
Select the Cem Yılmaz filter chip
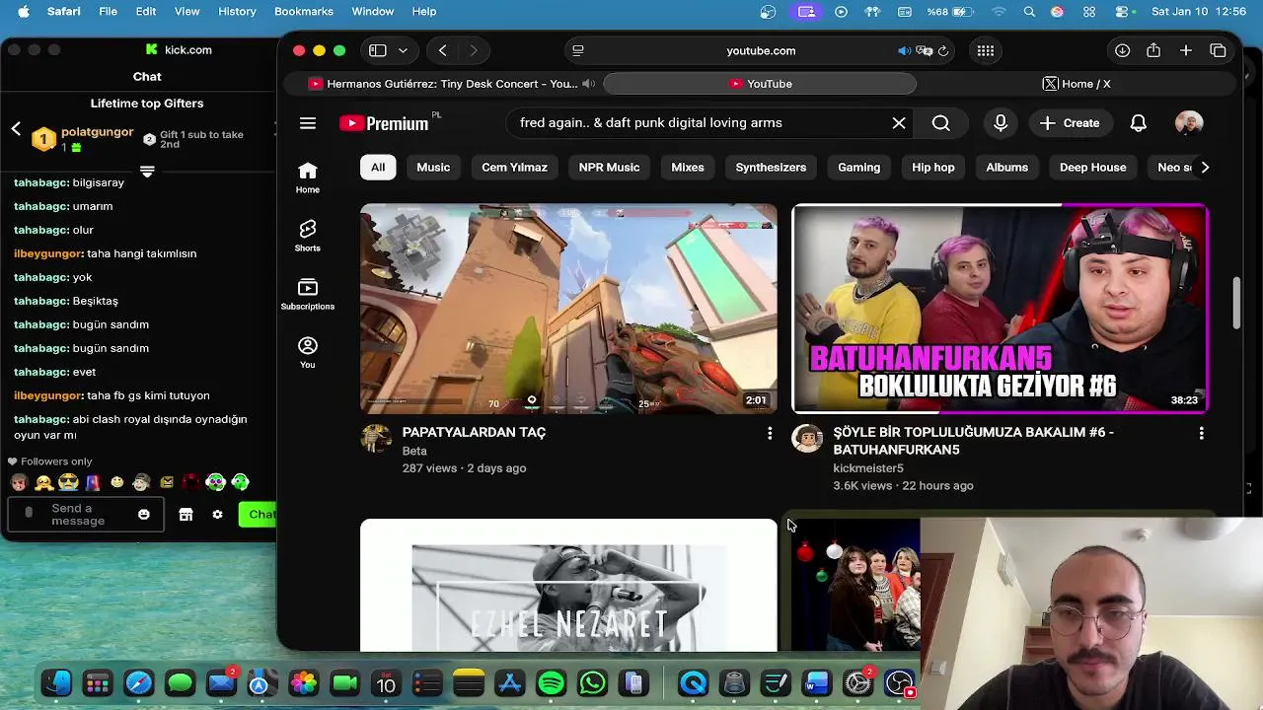514,168
